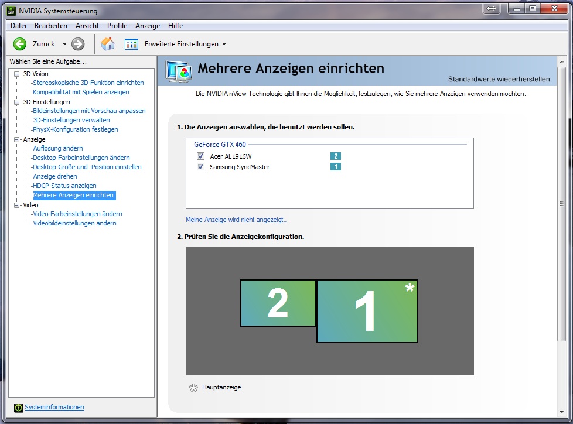
Task: Click the Acer AL1916W label
Action: tap(231, 156)
